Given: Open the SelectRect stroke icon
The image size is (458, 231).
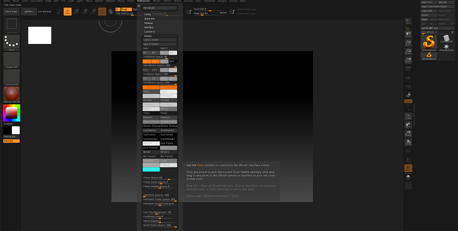Looking at the screenshot, I should point(11,26).
